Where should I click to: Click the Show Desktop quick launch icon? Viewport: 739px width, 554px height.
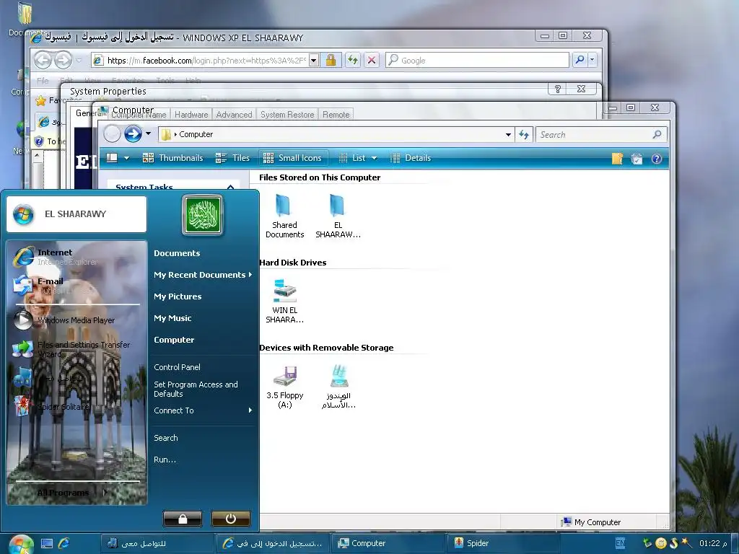tap(47, 544)
